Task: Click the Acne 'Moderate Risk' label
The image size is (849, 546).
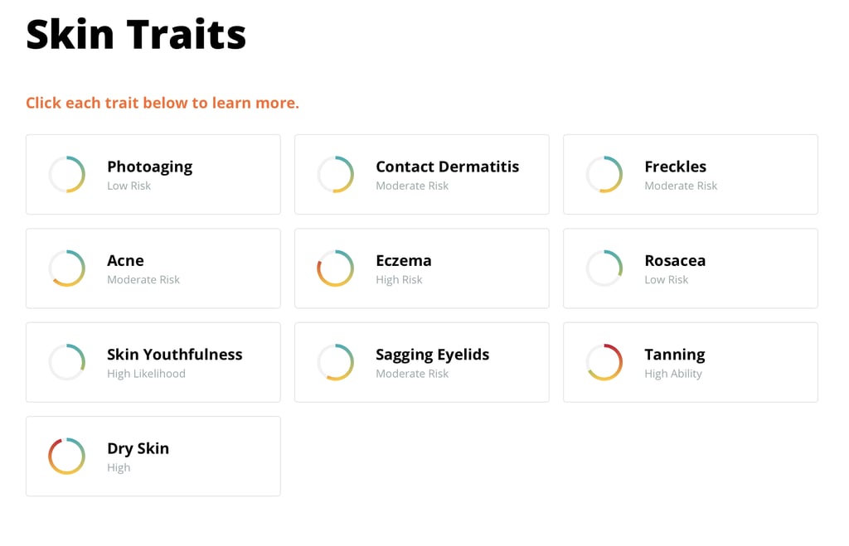Action: coord(143,280)
